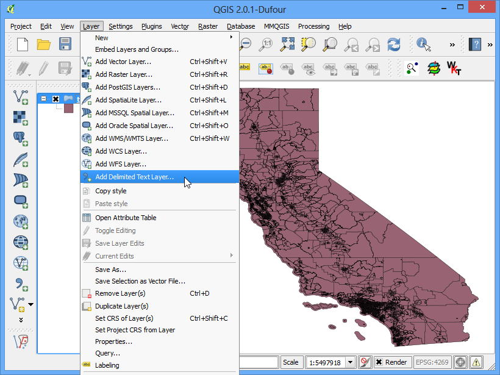Choose Set Project CRS from Layer
The height and width of the screenshot is (375, 500).
pos(160,330)
